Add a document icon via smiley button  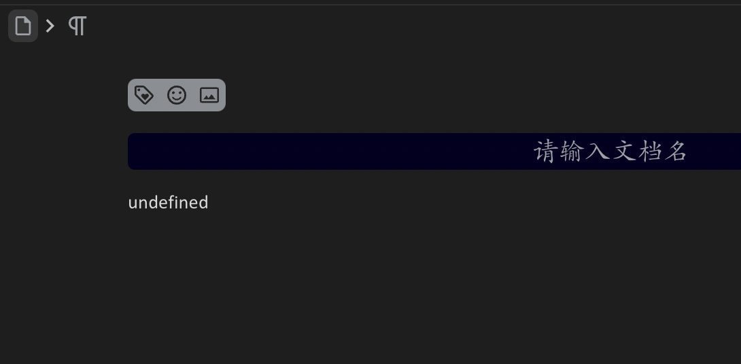(x=177, y=95)
